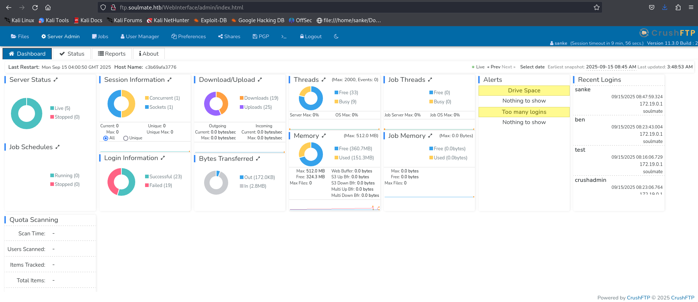Toggle dark mode moon icon
Viewport: 698px width, 302px height.
336,36
